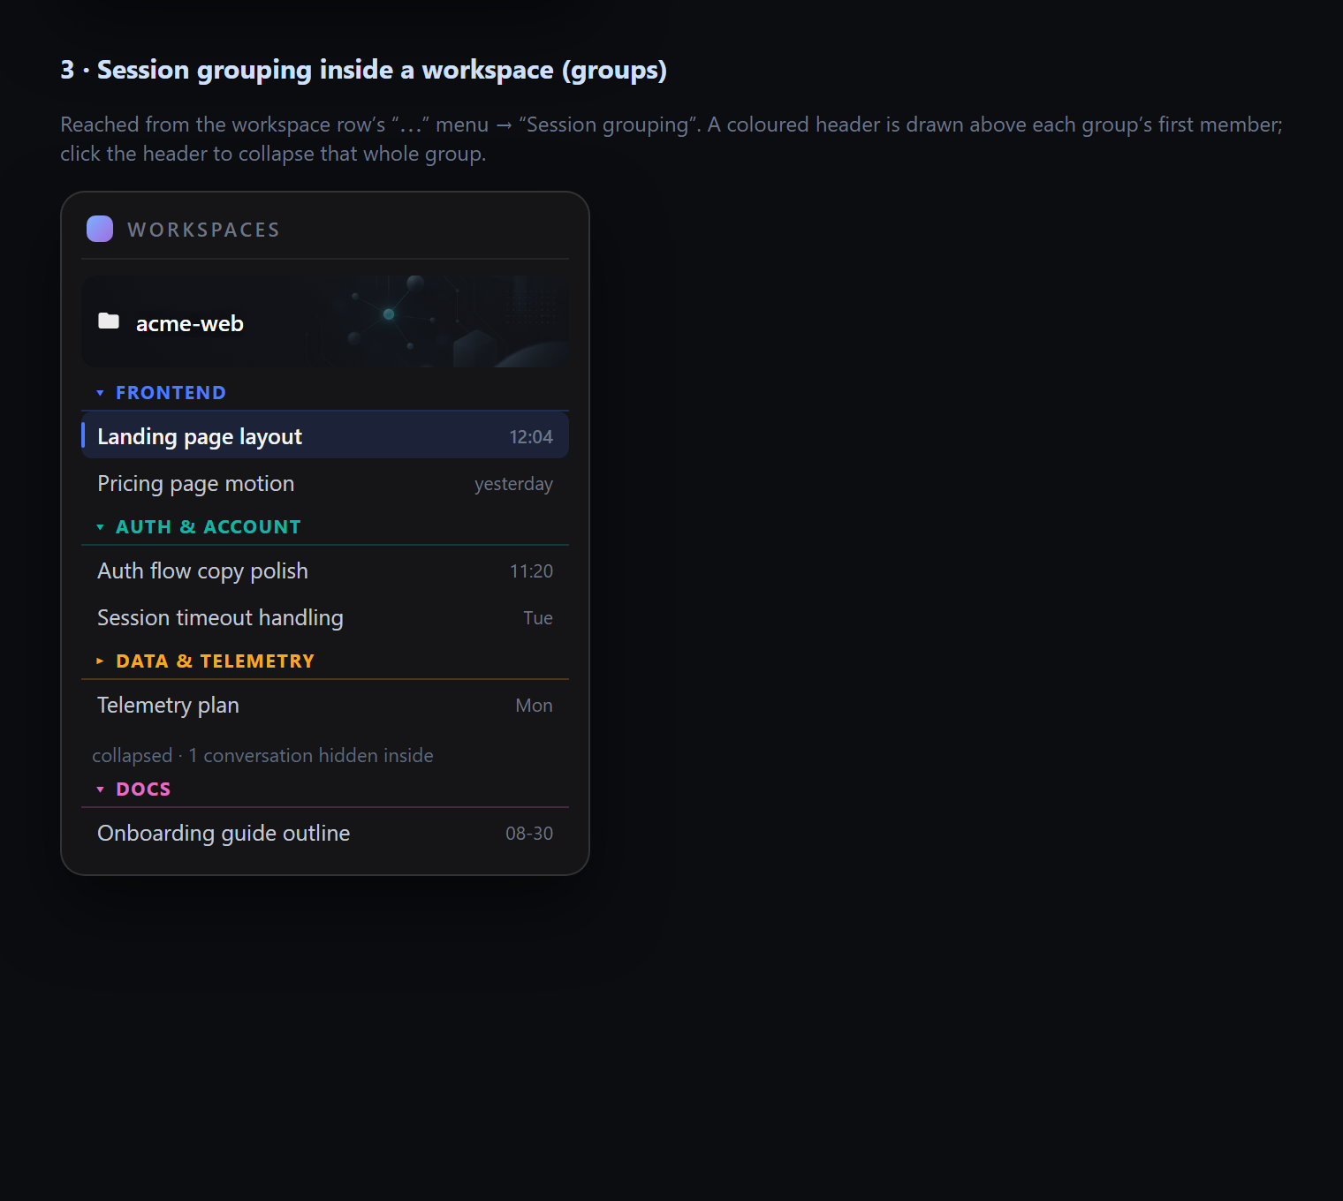Collapse the Docs group triangle
Viewport: 1343px width, 1201px height.
(100, 789)
